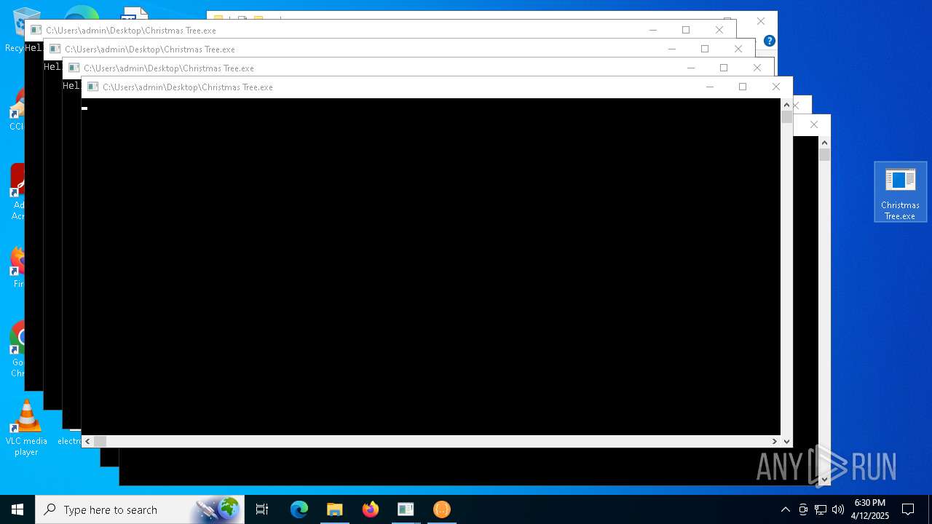Click inside the taskbar search box
Viewport: 932px width, 524px height.
coord(138,509)
